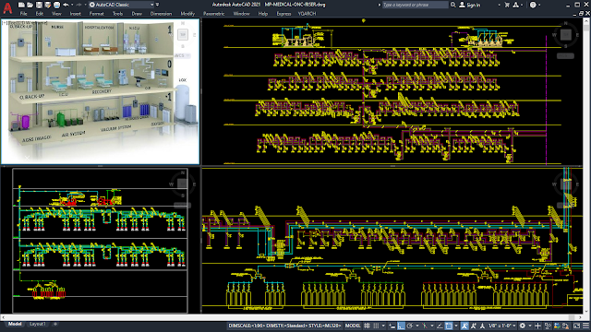Open the WCS dropdown under the ViewCube
This screenshot has width=591, height=332.
(x=183, y=55)
